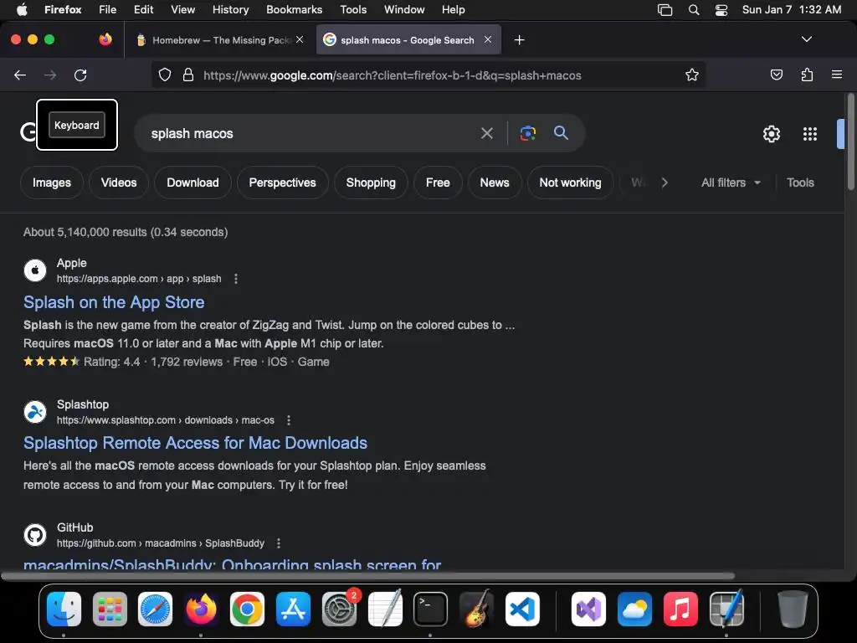
Task: Select the Not working filter chip
Action: pos(570,183)
